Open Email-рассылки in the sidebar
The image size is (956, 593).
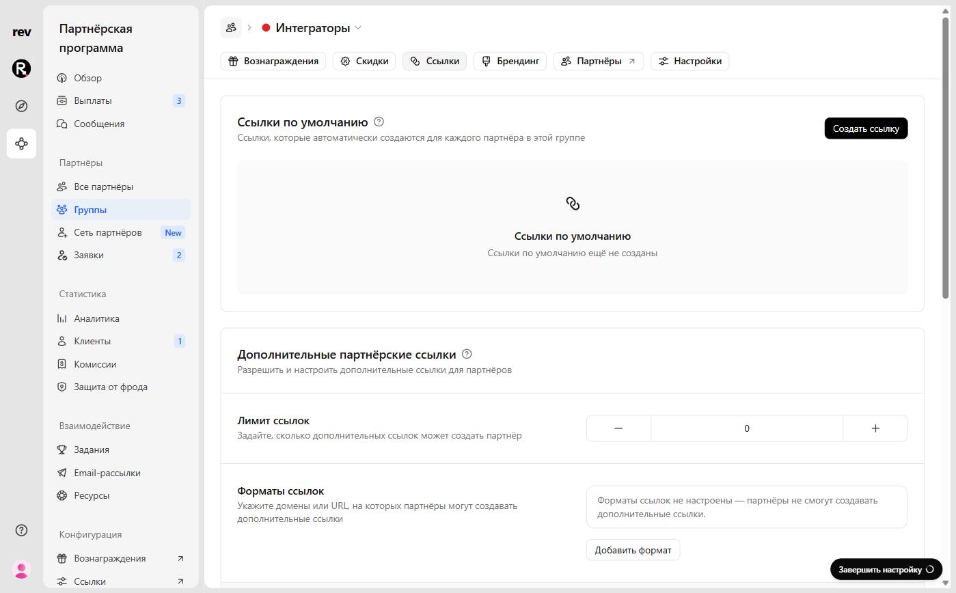point(121,473)
